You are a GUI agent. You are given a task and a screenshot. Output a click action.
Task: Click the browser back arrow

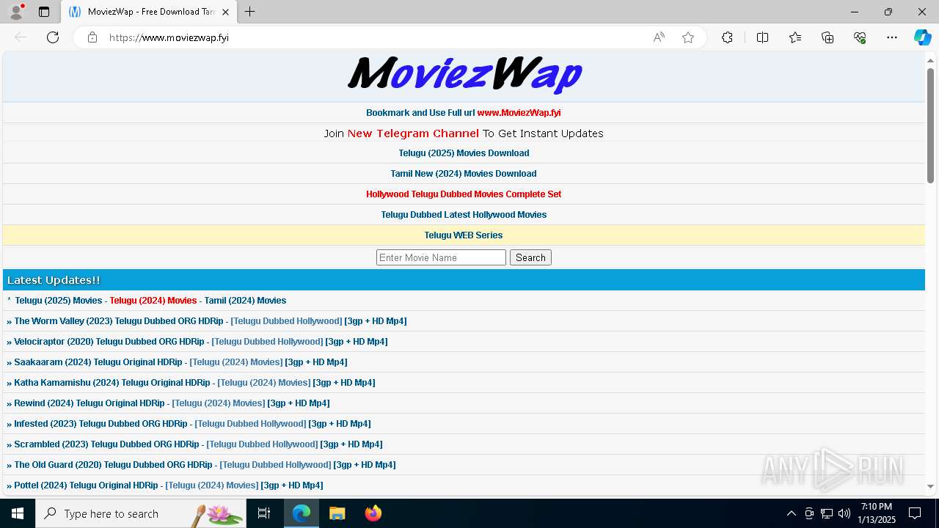coord(21,37)
